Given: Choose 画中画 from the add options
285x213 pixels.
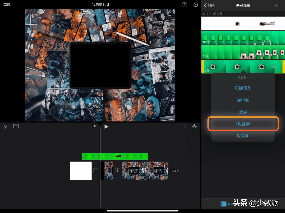Looking at the screenshot, I should (x=243, y=100).
